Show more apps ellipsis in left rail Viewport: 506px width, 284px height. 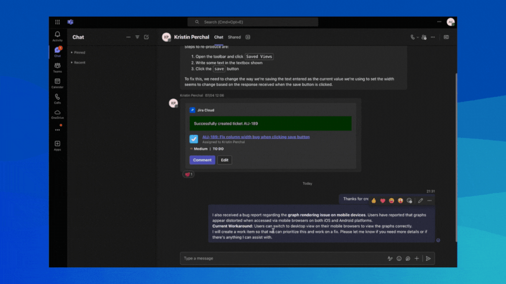tap(57, 130)
